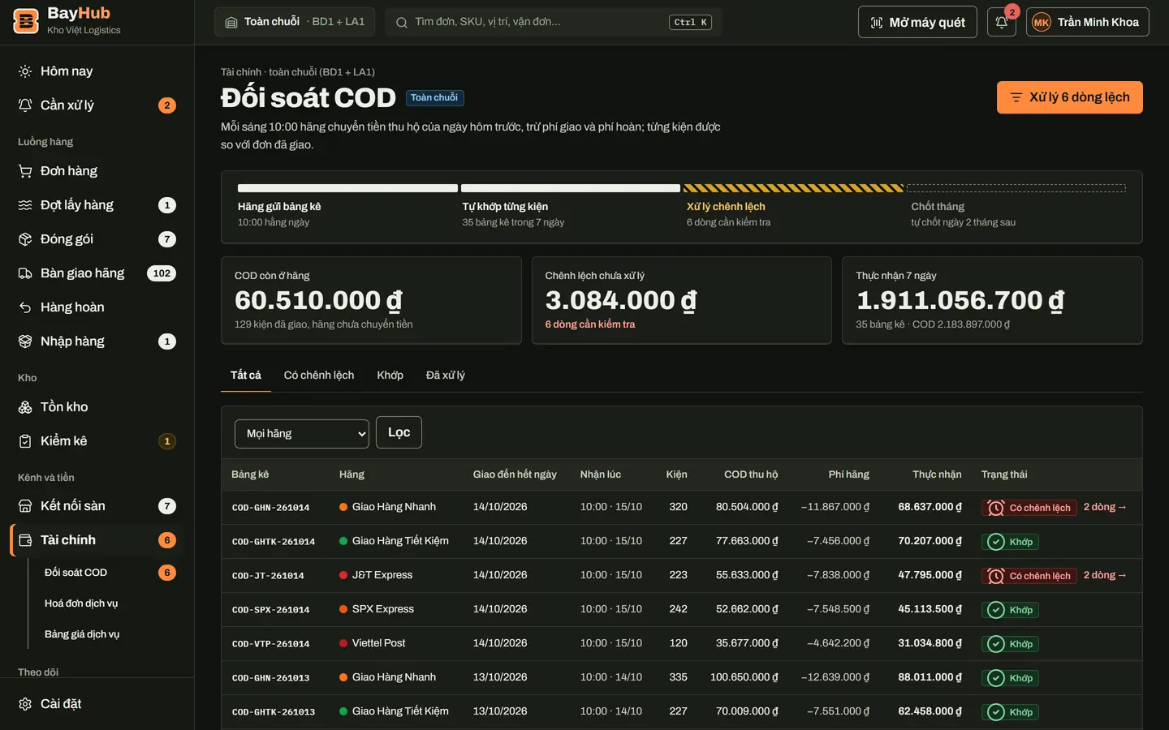Click the Hãng gửi bảng kê progress step
1169x730 pixels.
pyautogui.click(x=347, y=206)
